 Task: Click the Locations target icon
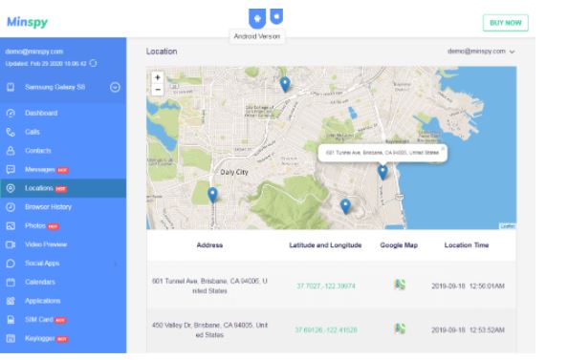11,188
